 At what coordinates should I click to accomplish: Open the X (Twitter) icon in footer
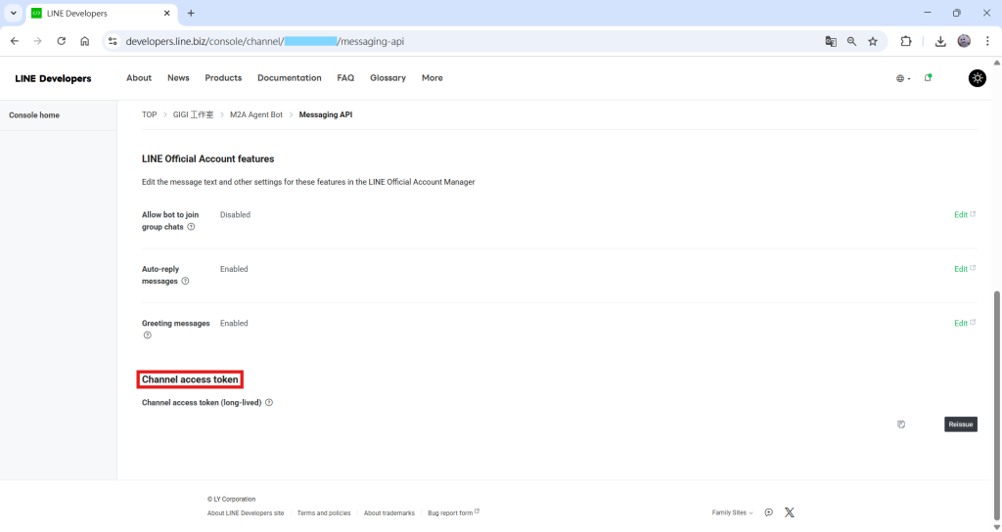click(790, 512)
